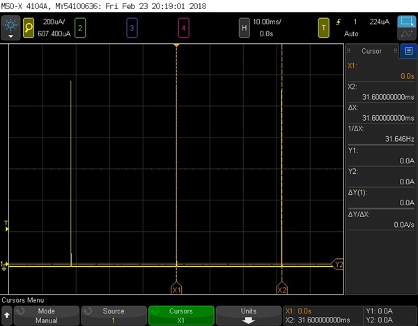Screen dimensions: 418x326
Task: Click the 200uA/ vertical scale value
Action: click(x=54, y=22)
